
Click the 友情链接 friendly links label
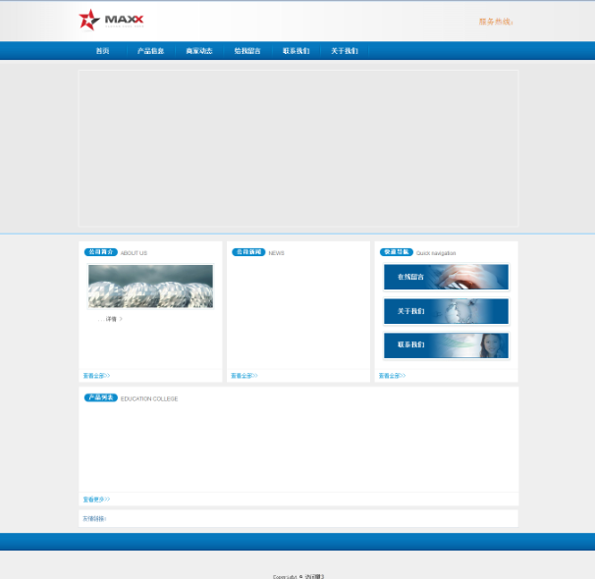coord(93,518)
